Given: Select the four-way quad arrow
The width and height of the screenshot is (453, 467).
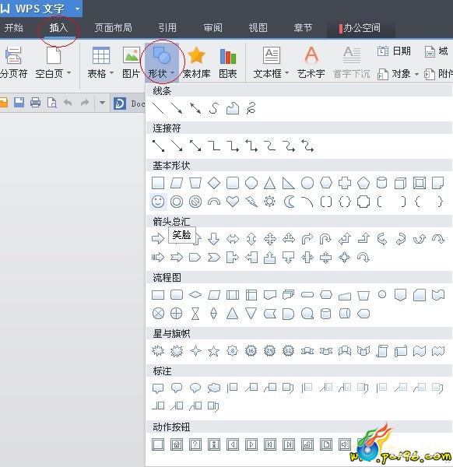Looking at the screenshot, I should tap(270, 239).
